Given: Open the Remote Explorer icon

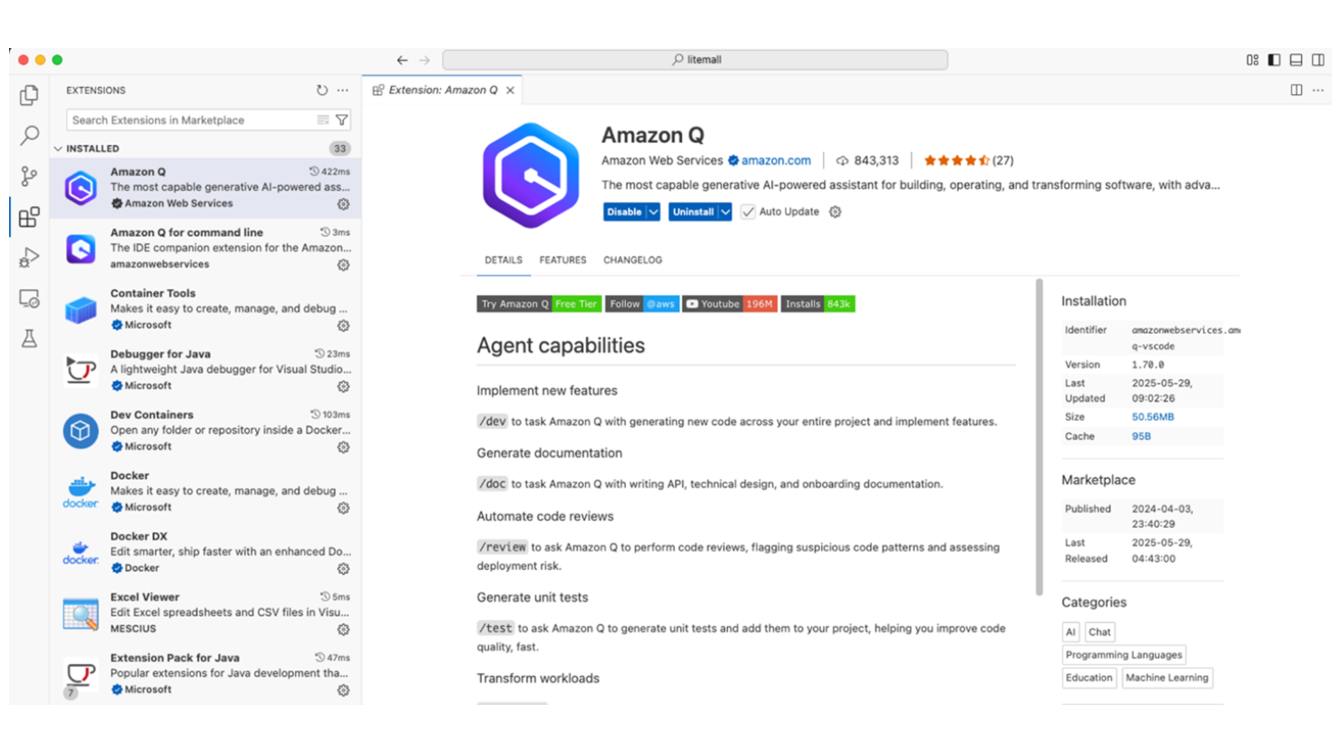Looking at the screenshot, I should tap(29, 298).
